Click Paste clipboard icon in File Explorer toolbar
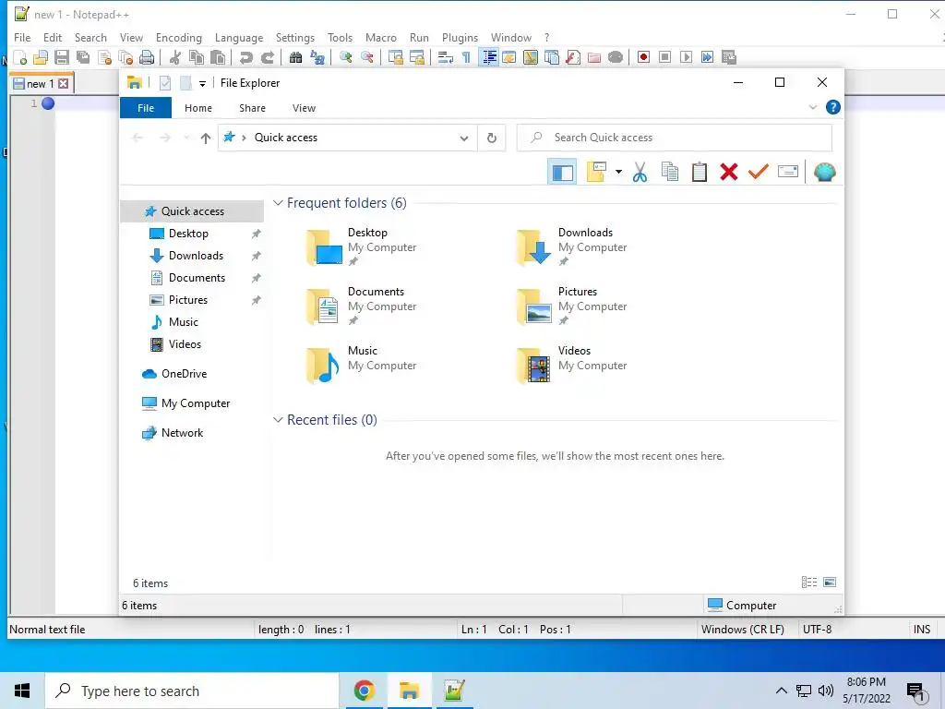Screen dimensions: 945x709 tap(700, 173)
